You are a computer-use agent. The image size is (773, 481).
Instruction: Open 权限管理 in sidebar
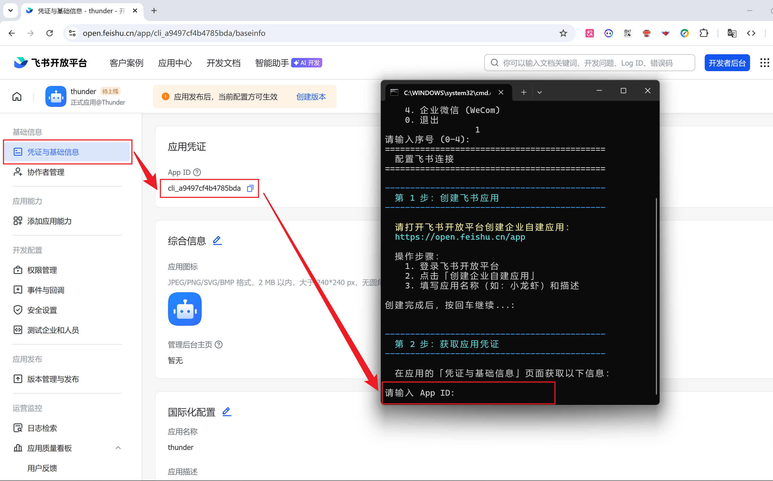click(x=42, y=270)
